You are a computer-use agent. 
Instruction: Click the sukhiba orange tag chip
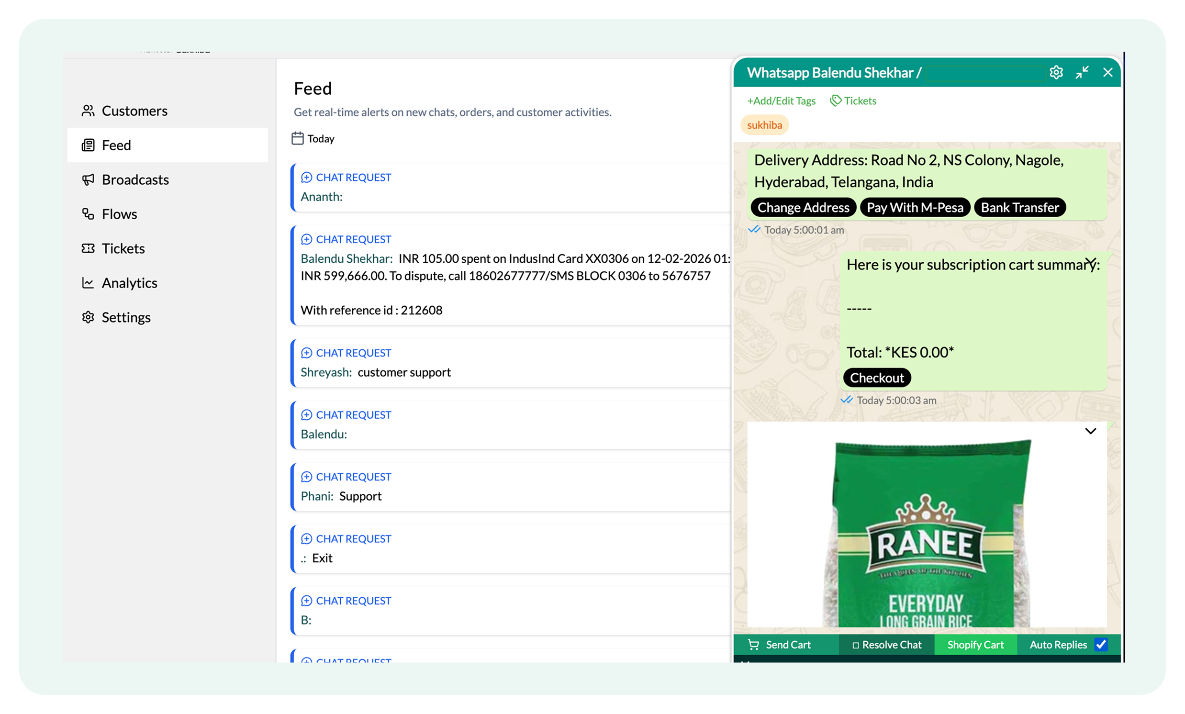point(764,125)
